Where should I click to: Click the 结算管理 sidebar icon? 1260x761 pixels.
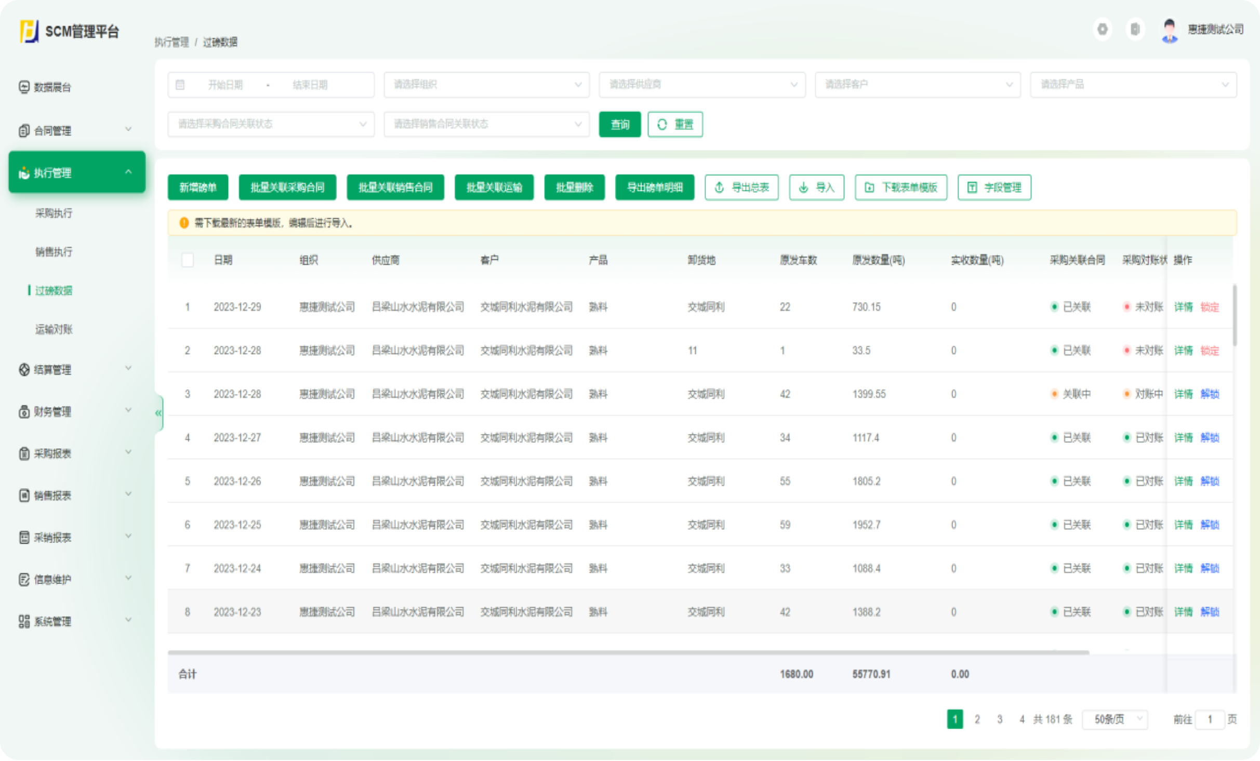pos(24,369)
